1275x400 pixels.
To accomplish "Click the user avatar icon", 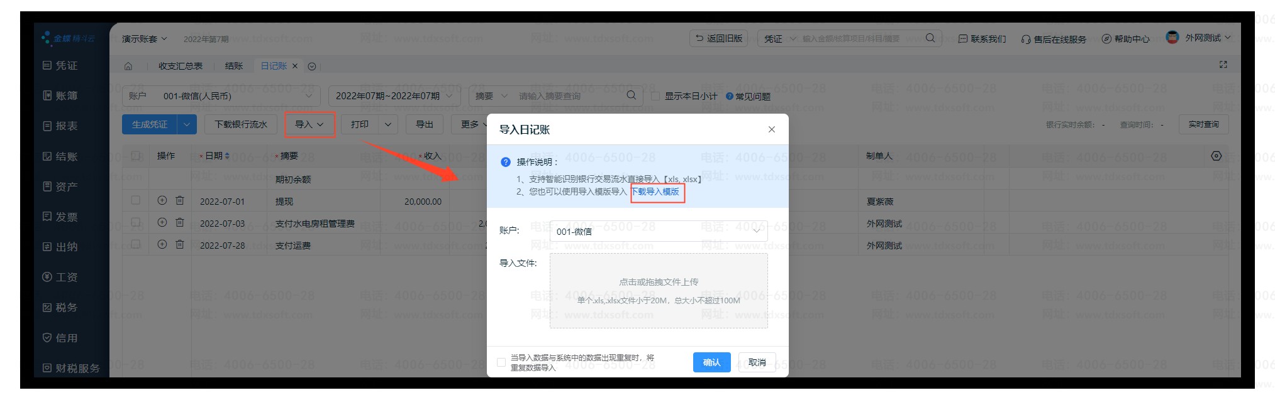I will pyautogui.click(x=1172, y=38).
